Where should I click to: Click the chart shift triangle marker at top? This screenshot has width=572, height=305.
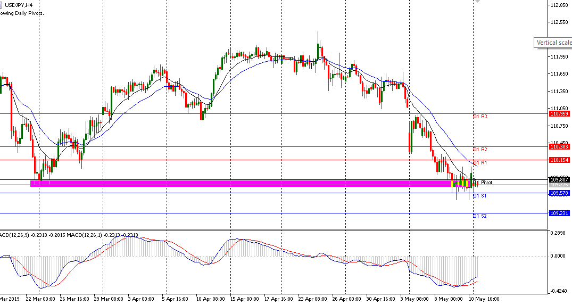click(477, 2)
